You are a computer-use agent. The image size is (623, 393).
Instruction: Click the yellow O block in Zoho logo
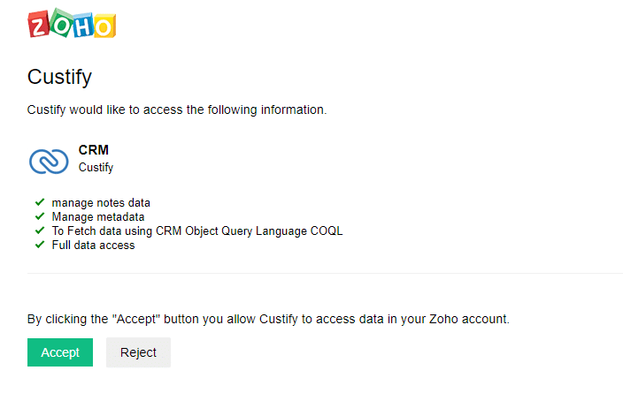[x=104, y=26]
